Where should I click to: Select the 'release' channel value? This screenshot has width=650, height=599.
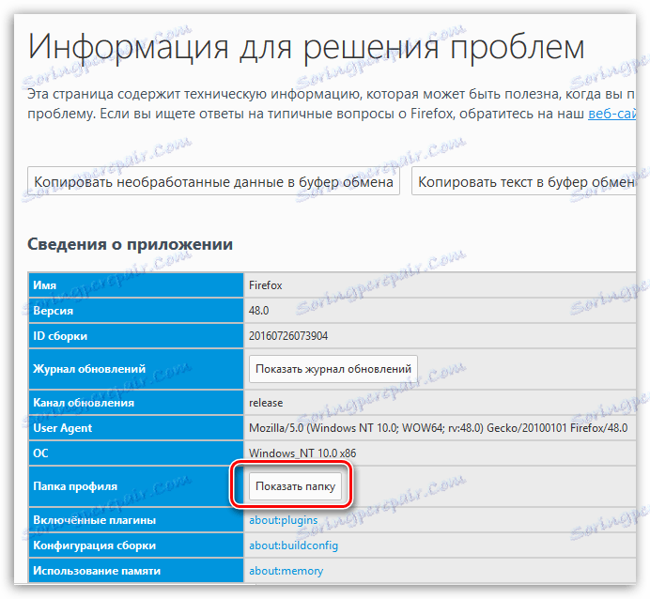pos(266,403)
